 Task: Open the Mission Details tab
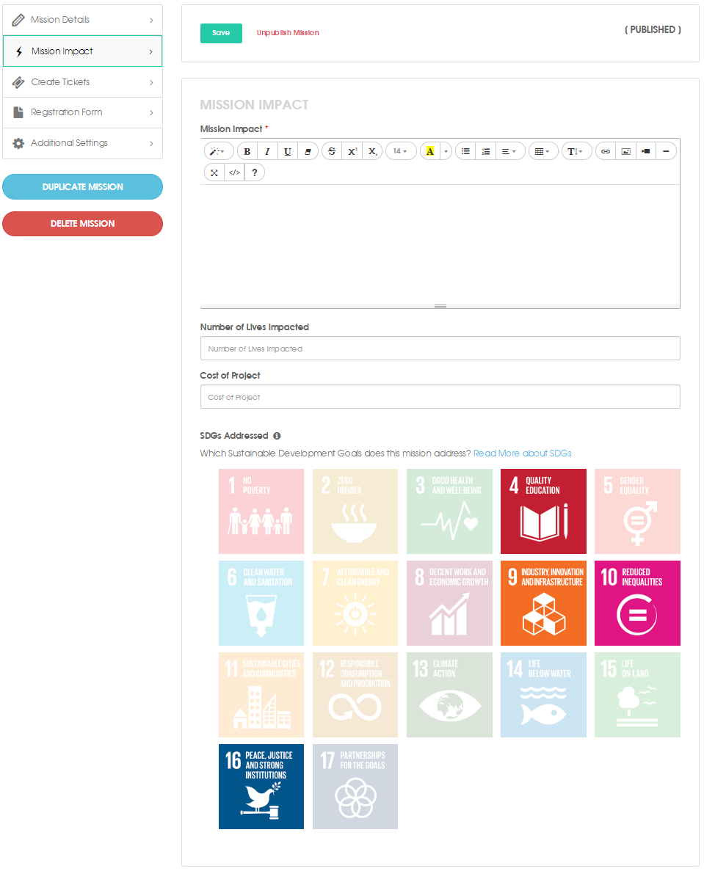pyautogui.click(x=82, y=20)
